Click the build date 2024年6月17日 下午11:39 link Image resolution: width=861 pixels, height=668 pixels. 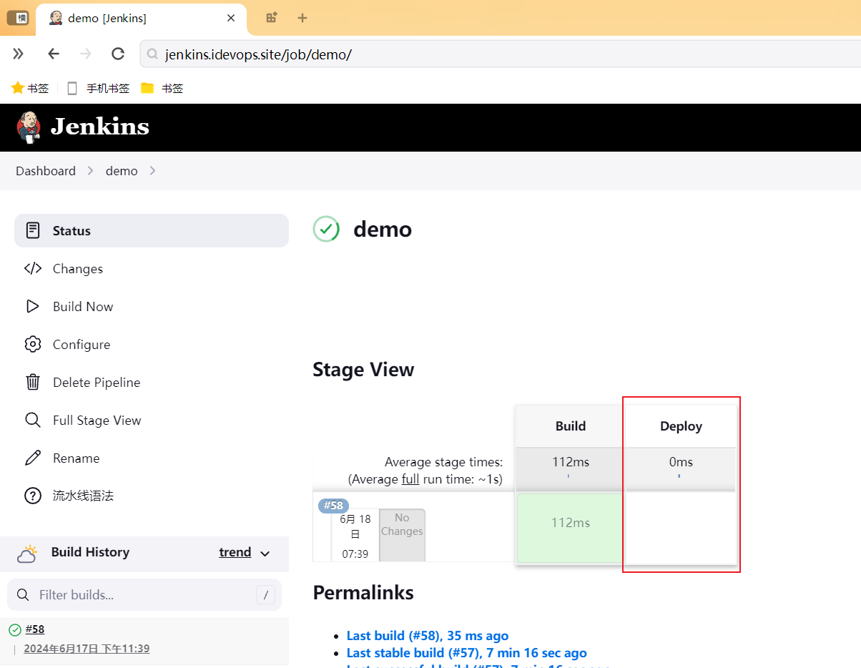tap(87, 649)
